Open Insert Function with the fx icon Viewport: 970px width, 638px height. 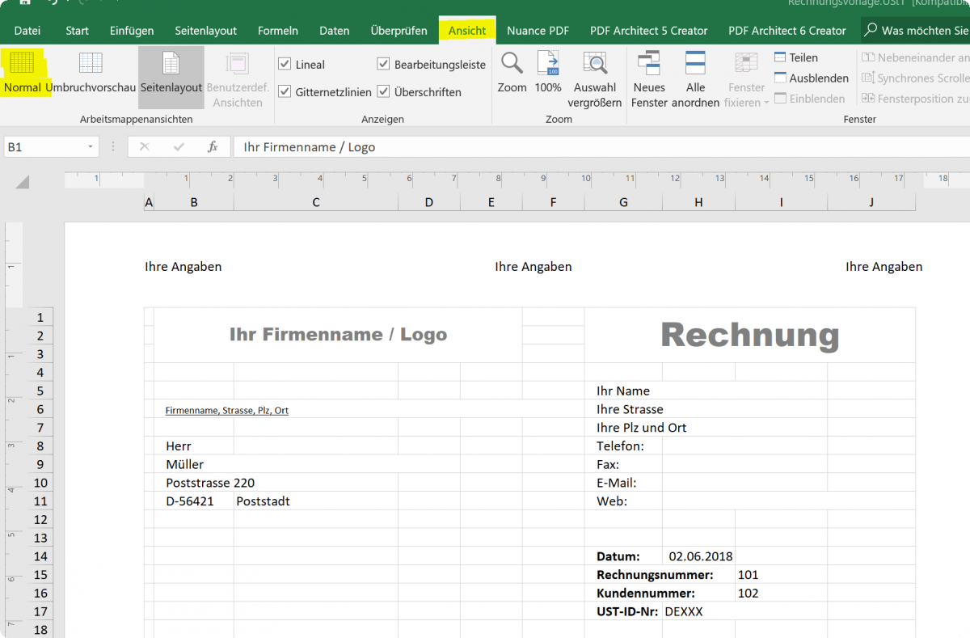click(x=213, y=146)
